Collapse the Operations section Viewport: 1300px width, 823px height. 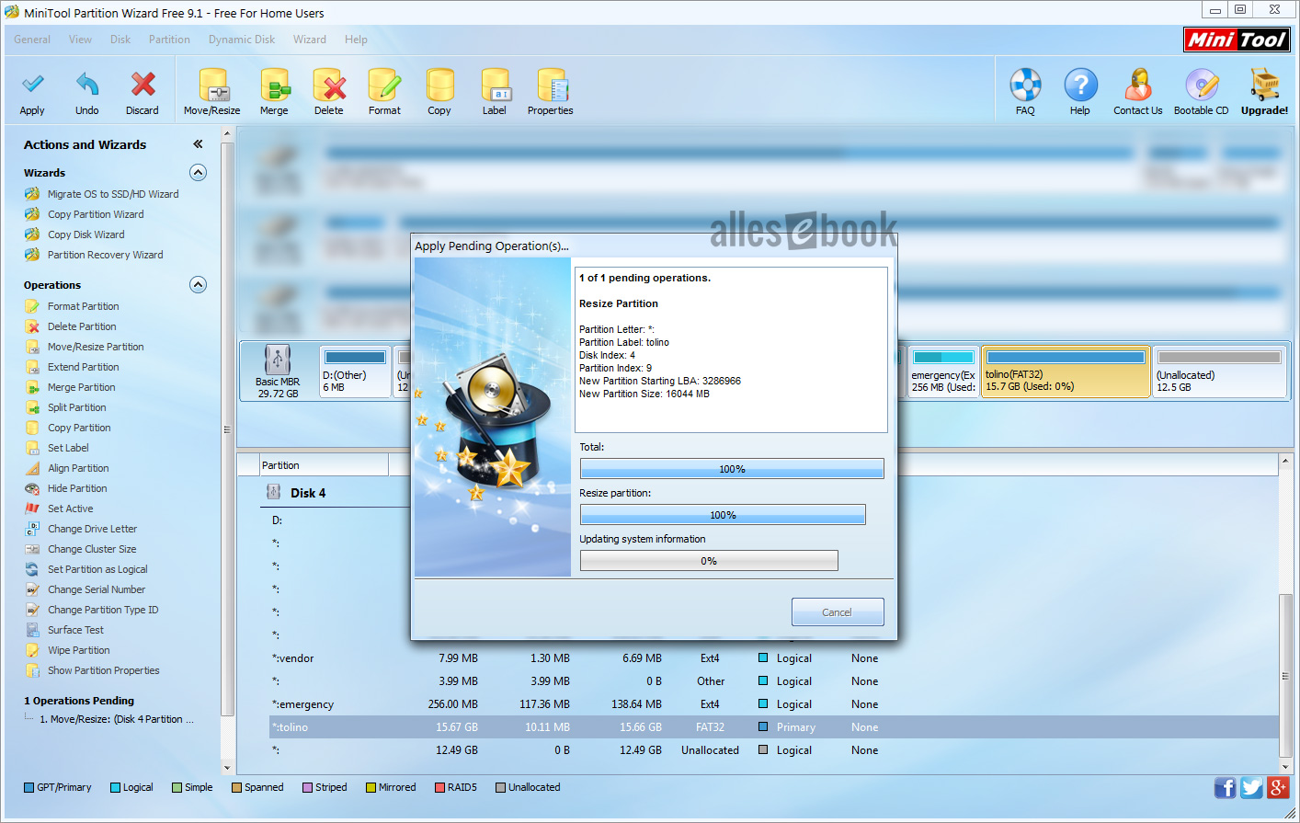pos(198,285)
